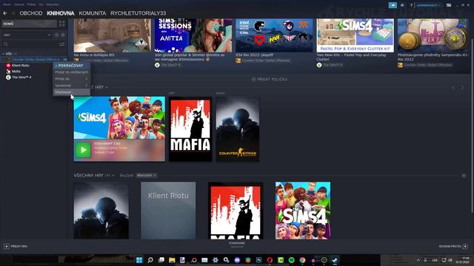
Task: Open the Mafia tile in all games
Action: coord(236,211)
